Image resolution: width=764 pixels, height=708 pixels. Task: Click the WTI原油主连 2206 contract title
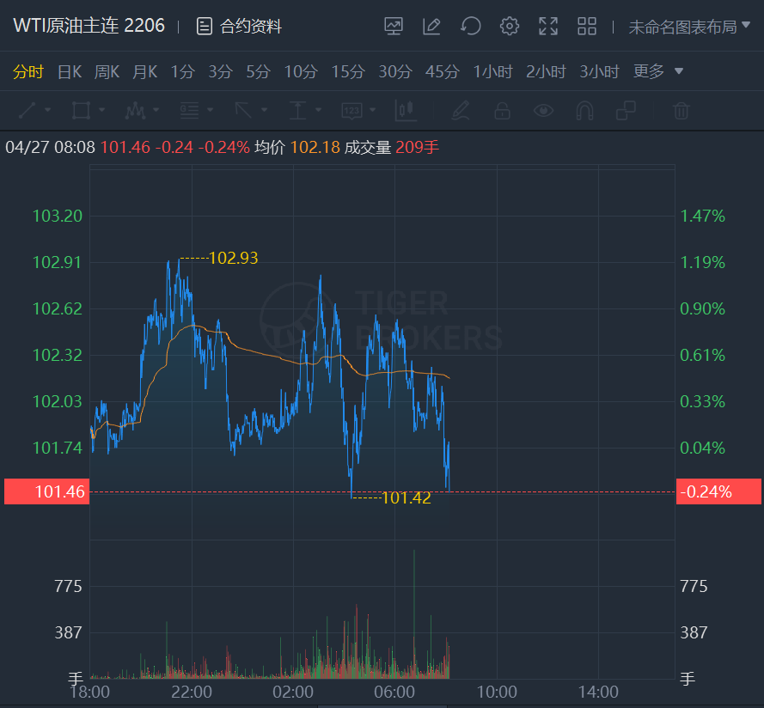pyautogui.click(x=89, y=25)
